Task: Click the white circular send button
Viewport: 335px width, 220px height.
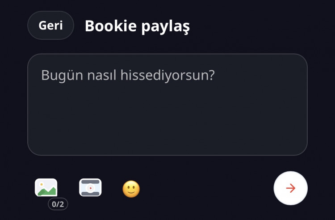Action: point(291,188)
